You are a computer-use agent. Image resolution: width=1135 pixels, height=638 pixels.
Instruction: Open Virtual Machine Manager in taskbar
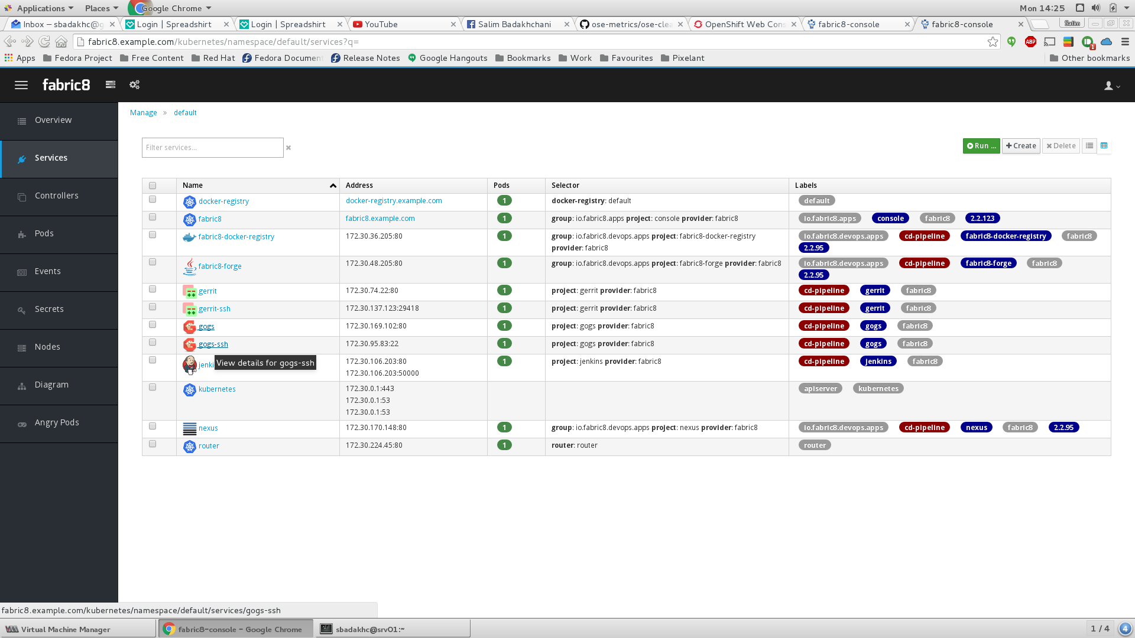pos(78,629)
